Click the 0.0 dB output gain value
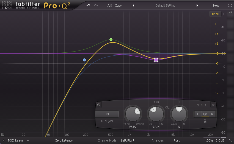 [220, 140]
